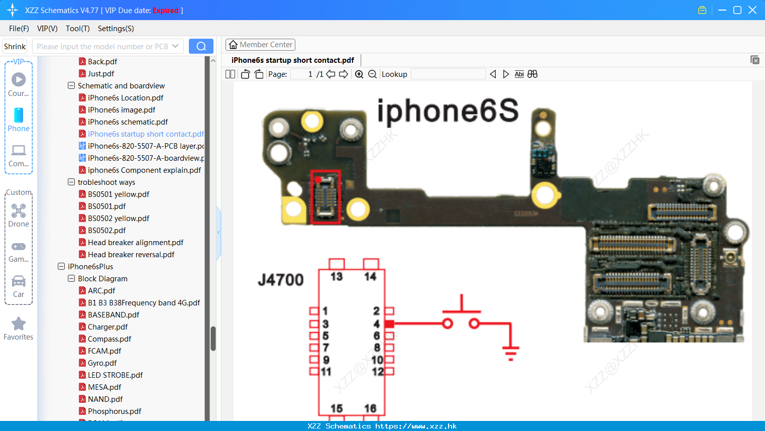Rotate page clockwise
This screenshot has width=765, height=431.
259,74
